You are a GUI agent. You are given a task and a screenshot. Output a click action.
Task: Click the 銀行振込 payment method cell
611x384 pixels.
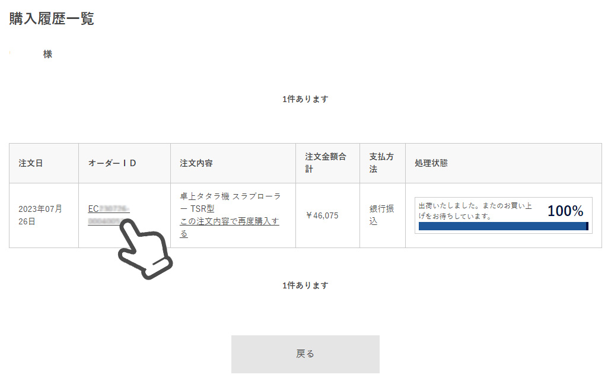(381, 215)
